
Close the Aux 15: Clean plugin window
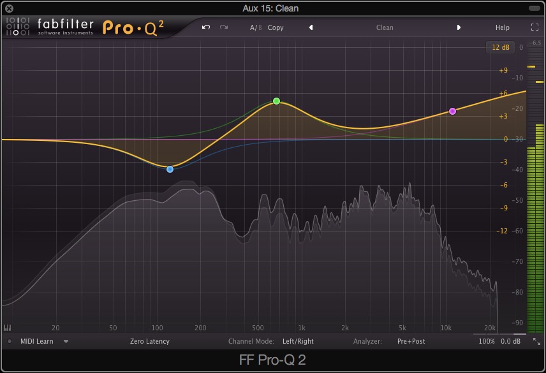(x=10, y=8)
